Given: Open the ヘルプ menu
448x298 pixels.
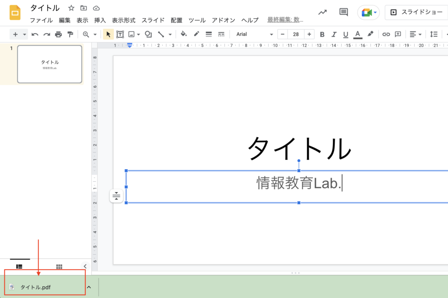Looking at the screenshot, I should pos(250,20).
